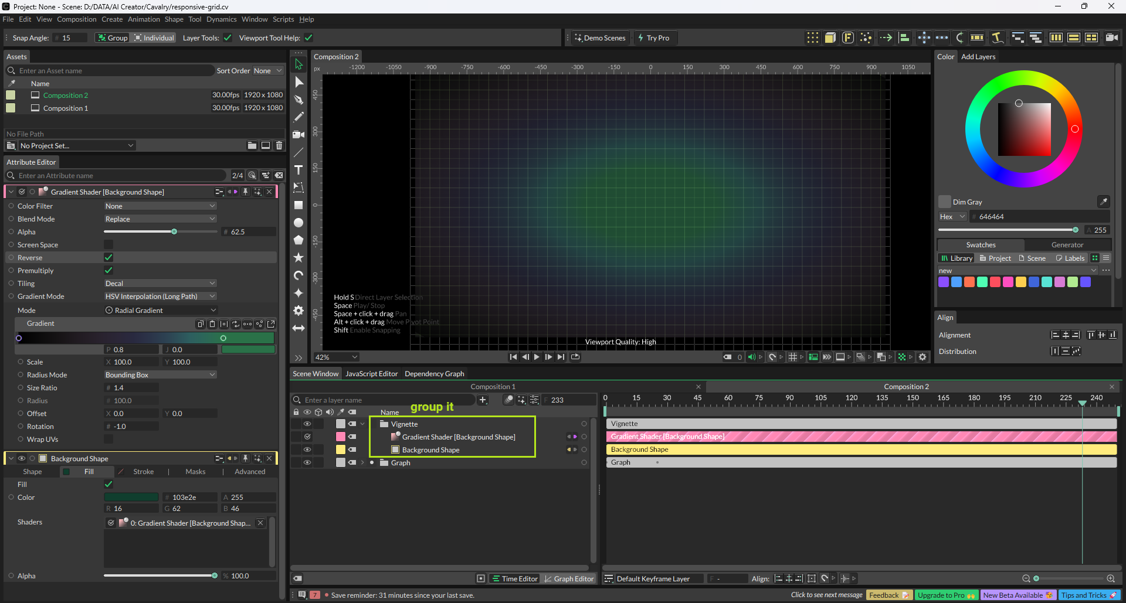
Task: Open the Blend Mode dropdown
Action: 160,219
